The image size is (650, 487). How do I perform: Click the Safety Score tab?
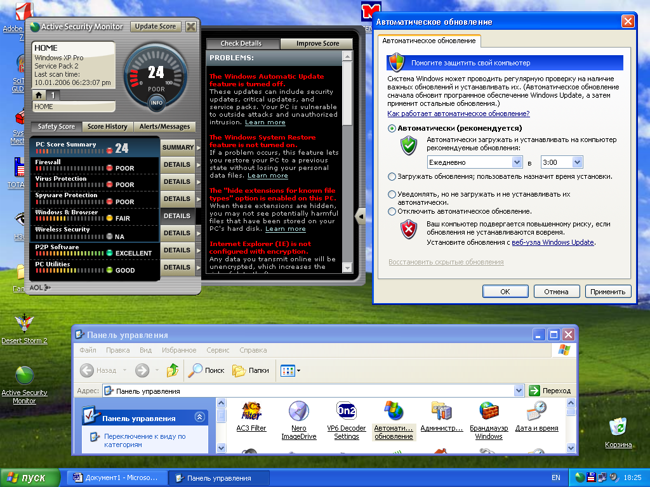click(56, 126)
